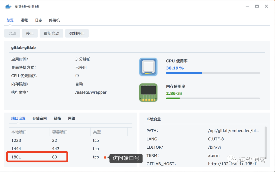Click the TERM value xterm
The width and height of the screenshot is (275, 172).
pos(214,155)
